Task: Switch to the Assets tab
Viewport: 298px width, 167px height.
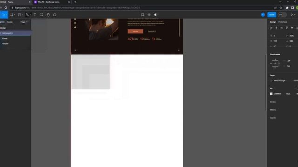Action: point(9,22)
